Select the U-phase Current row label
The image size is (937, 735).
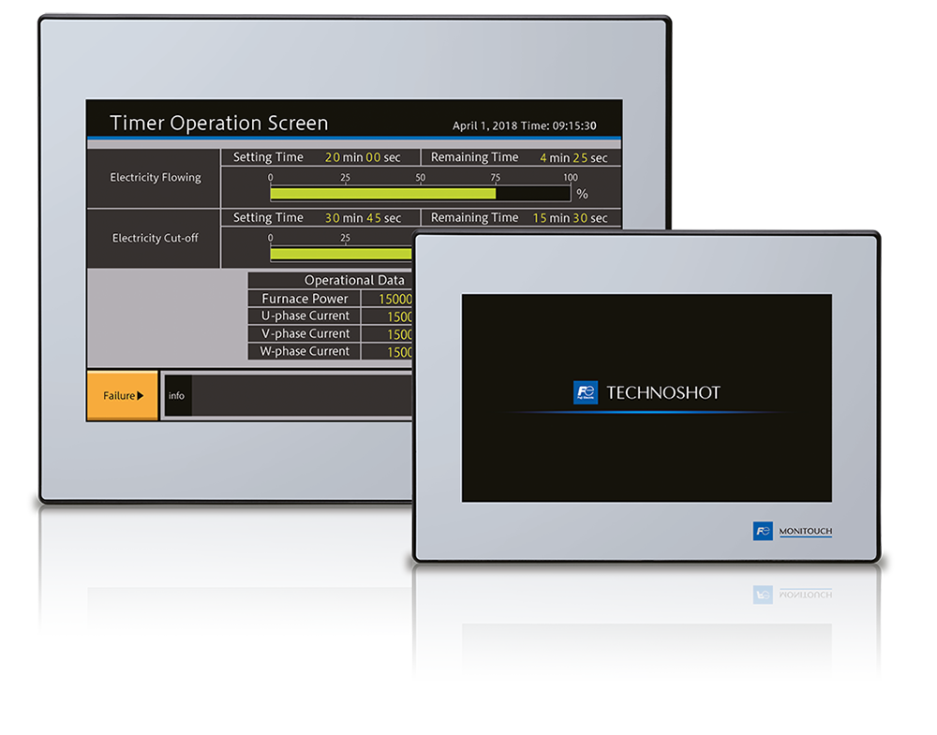305,316
